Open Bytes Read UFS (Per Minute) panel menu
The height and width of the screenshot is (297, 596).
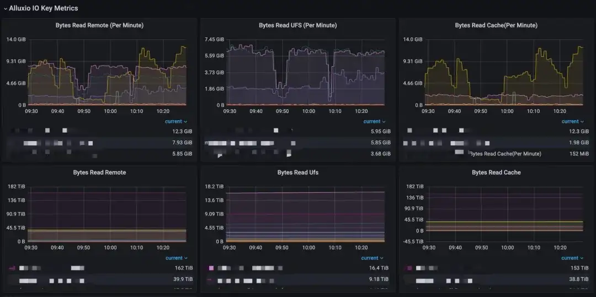tap(297, 25)
